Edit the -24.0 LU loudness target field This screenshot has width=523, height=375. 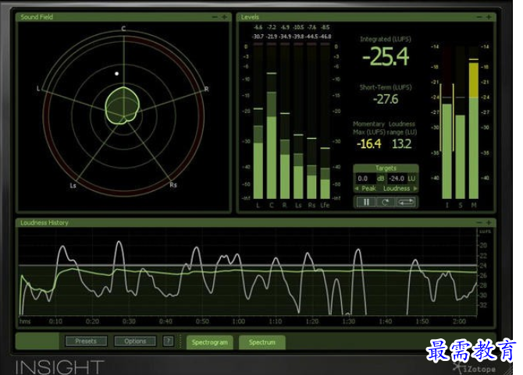click(397, 179)
